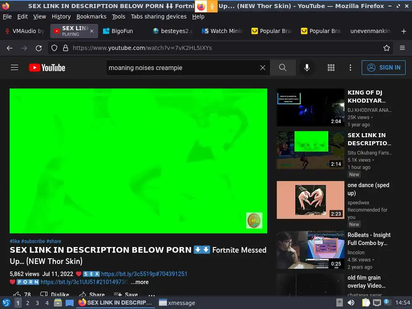
Task: Click the green video player
Action: click(x=138, y=161)
